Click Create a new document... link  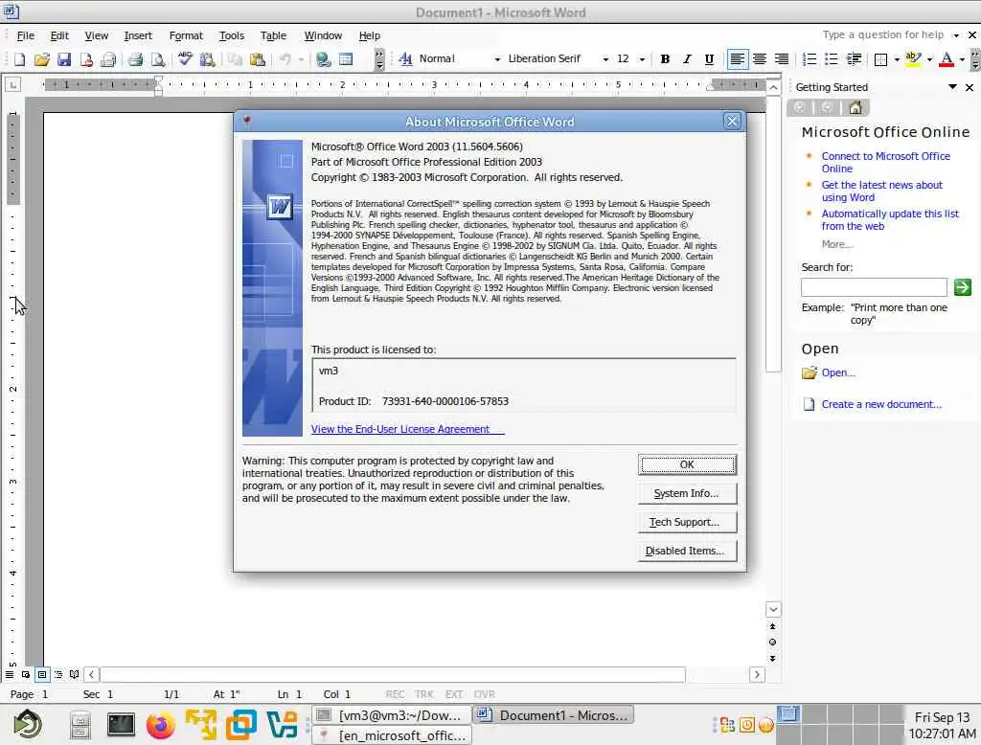881,404
